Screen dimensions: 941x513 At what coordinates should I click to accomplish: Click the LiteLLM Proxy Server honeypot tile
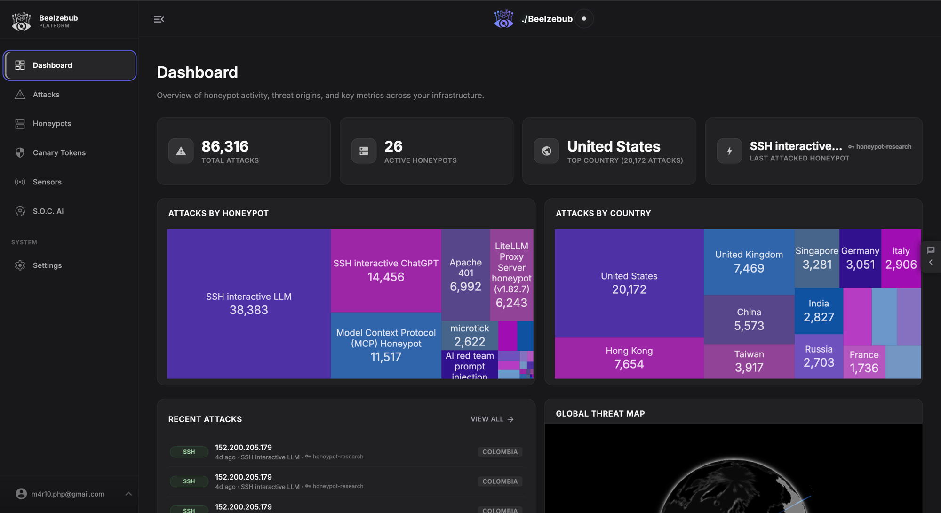(x=511, y=275)
